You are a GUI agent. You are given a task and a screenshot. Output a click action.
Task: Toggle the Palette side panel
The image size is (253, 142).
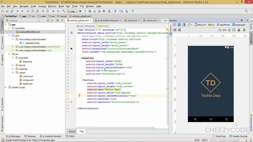[171, 29]
